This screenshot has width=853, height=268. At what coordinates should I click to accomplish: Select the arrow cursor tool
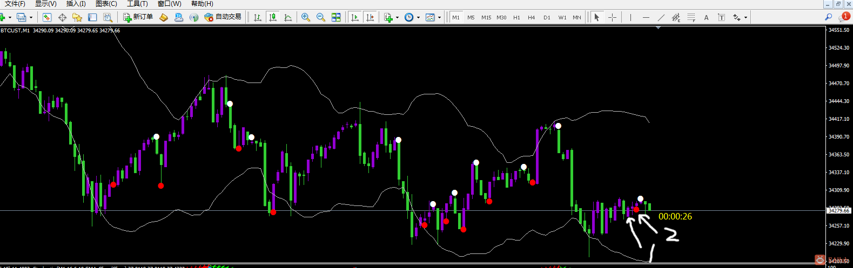597,17
